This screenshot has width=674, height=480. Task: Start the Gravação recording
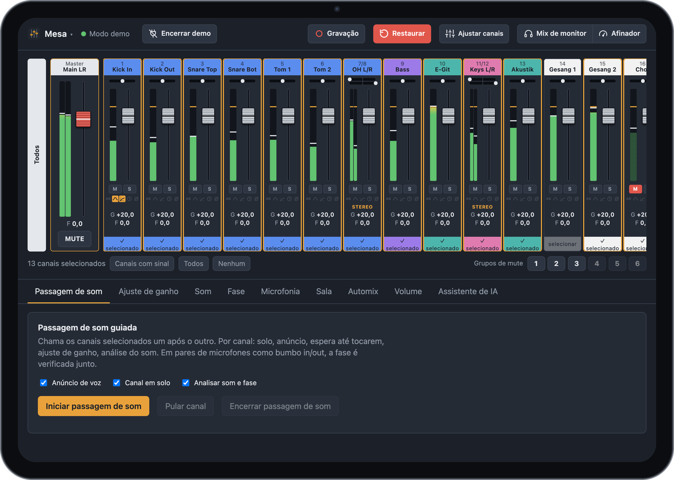[x=337, y=34]
